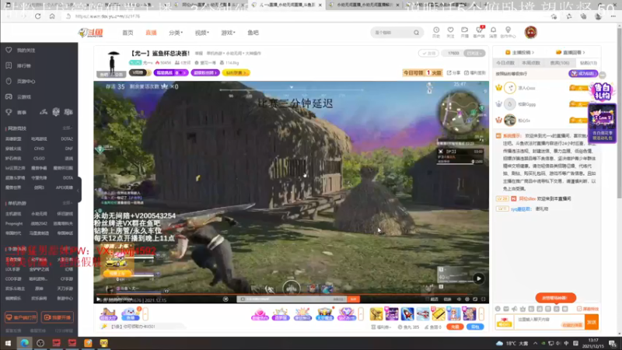Click the 追梦屋 gift icon

click(281, 314)
